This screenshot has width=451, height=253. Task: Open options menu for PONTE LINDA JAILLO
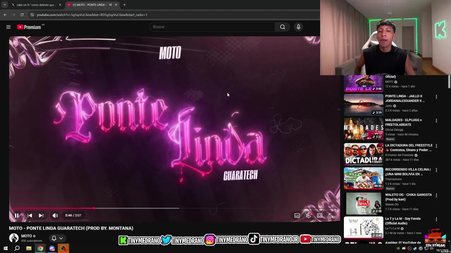coord(436,97)
